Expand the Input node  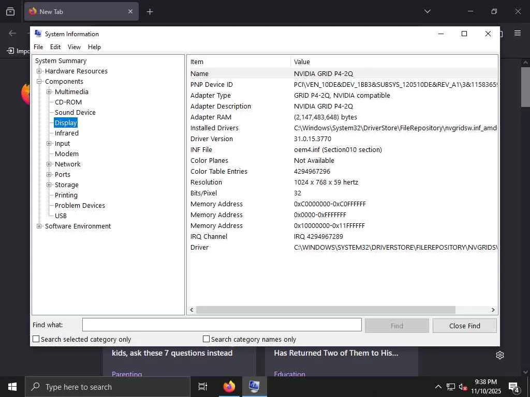click(x=49, y=144)
